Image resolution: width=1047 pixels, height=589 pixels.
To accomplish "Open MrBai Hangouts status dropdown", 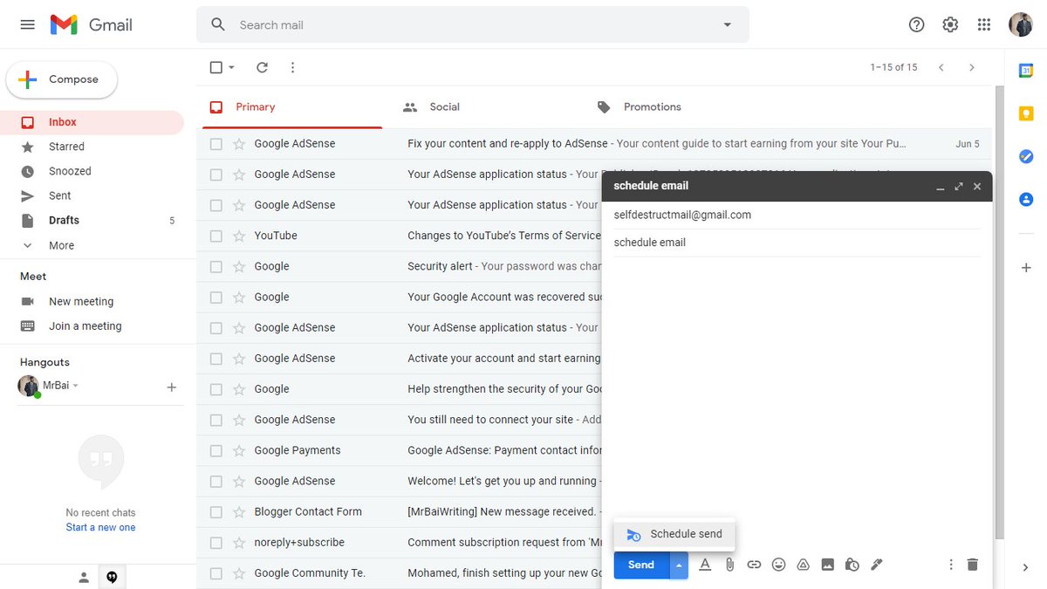I will point(75,386).
